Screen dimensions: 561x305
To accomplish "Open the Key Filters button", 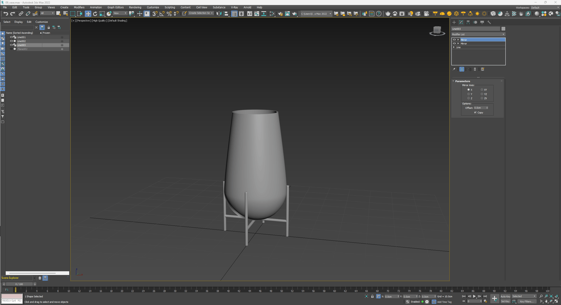I will point(527,301).
